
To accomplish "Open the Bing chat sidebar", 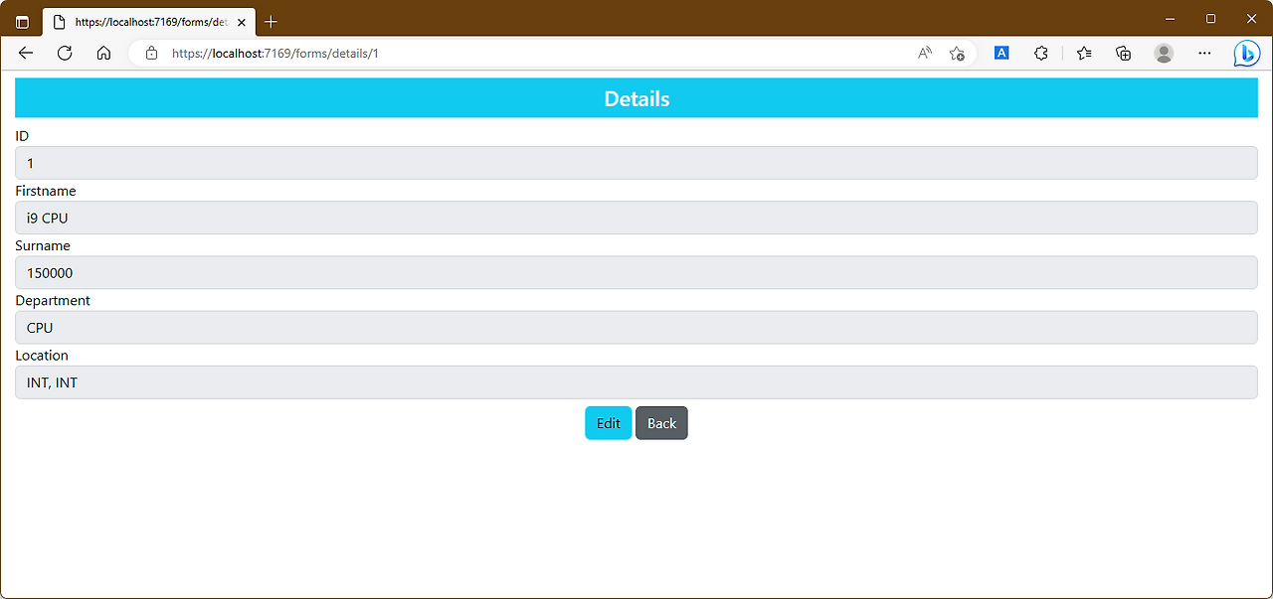I will point(1246,53).
